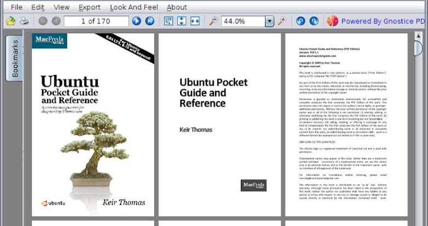Image resolution: width=428 pixels, height=226 pixels.
Task: Open the Edit menu
Action: pos(38,7)
